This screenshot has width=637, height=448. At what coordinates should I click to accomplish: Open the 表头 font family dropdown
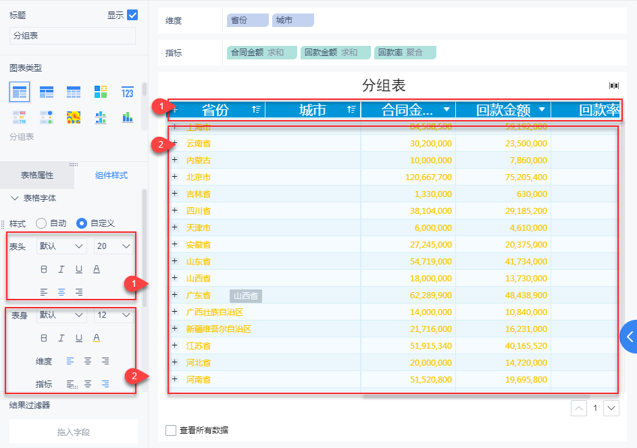(x=61, y=246)
